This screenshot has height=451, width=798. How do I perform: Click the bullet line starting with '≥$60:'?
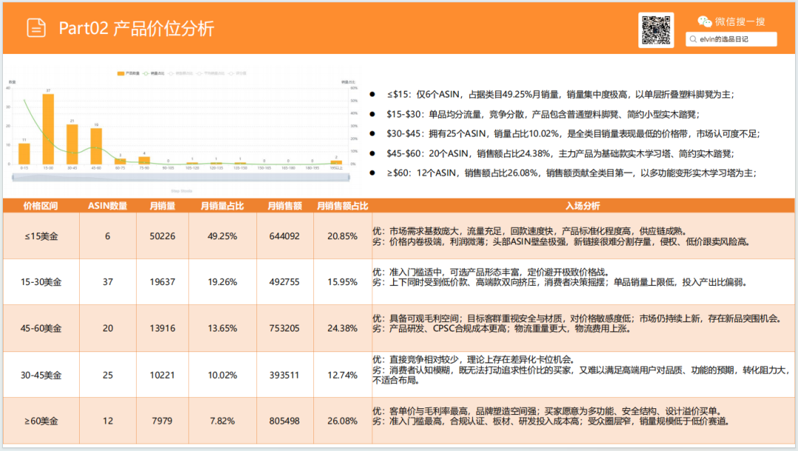[x=571, y=173]
